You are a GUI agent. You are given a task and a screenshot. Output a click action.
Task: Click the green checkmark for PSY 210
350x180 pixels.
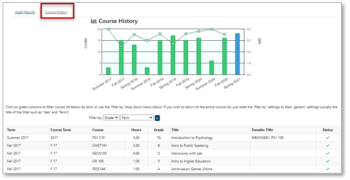pos(327,138)
